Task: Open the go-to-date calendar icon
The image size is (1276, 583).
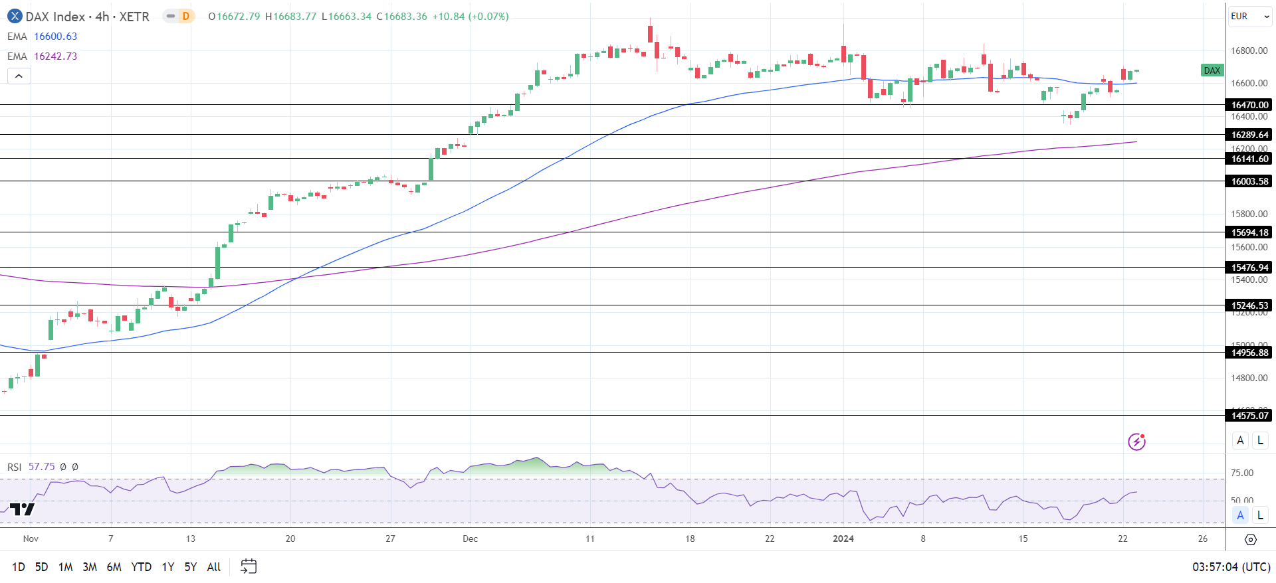Action: click(249, 566)
